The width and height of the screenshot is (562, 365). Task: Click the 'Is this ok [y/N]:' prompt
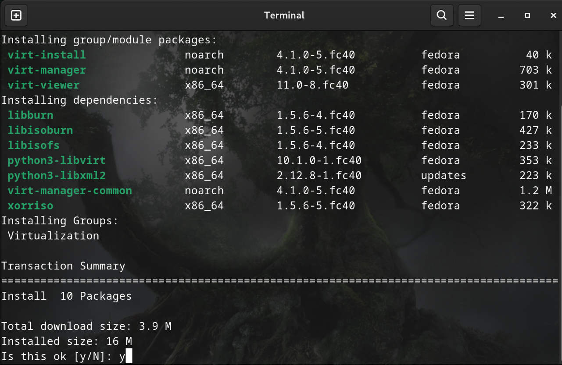(57, 356)
